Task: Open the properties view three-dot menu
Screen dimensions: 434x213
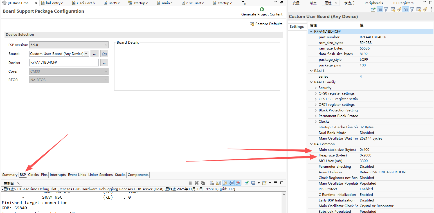Action: [431, 9]
